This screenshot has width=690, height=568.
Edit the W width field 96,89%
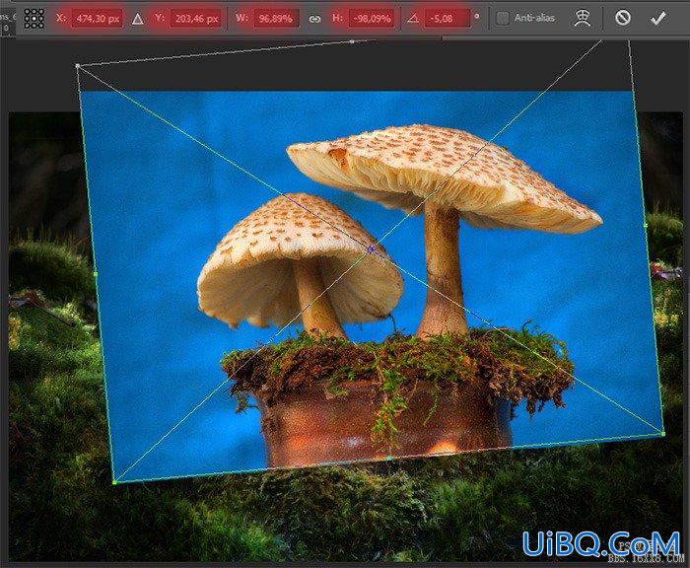[x=276, y=19]
